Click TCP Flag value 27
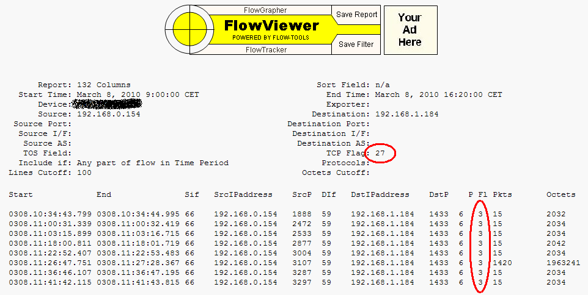This screenshot has width=588, height=295. [380, 153]
